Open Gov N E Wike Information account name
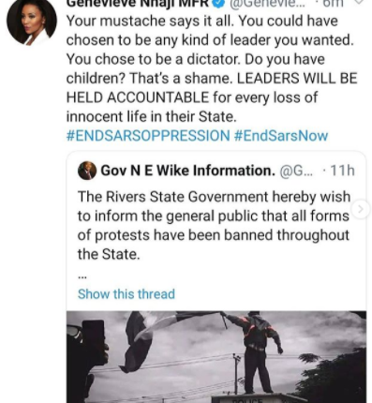The height and width of the screenshot is (403, 372). (x=188, y=171)
